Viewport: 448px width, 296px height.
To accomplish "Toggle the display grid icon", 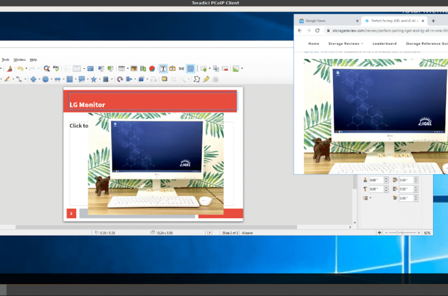I will [x=67, y=68].
